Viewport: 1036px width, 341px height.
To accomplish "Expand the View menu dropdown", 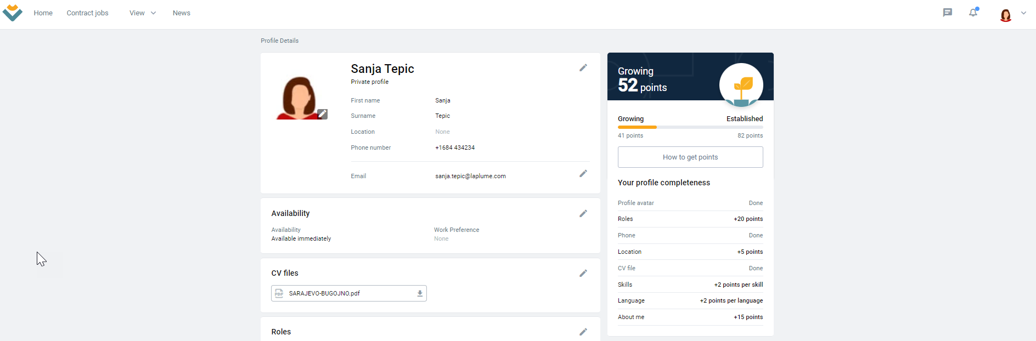I will click(143, 13).
